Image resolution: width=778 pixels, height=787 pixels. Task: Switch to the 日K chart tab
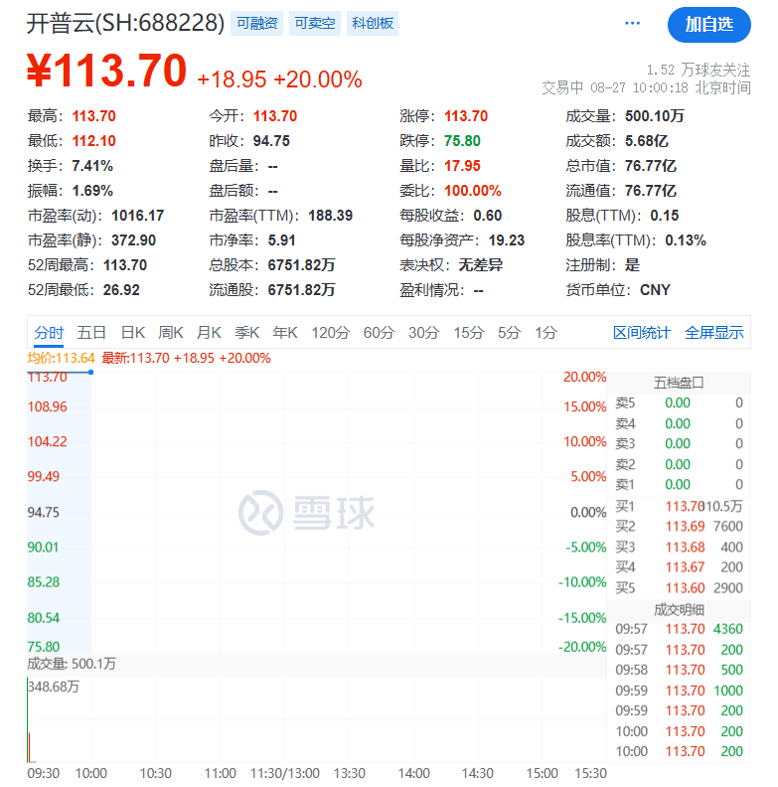pos(133,333)
